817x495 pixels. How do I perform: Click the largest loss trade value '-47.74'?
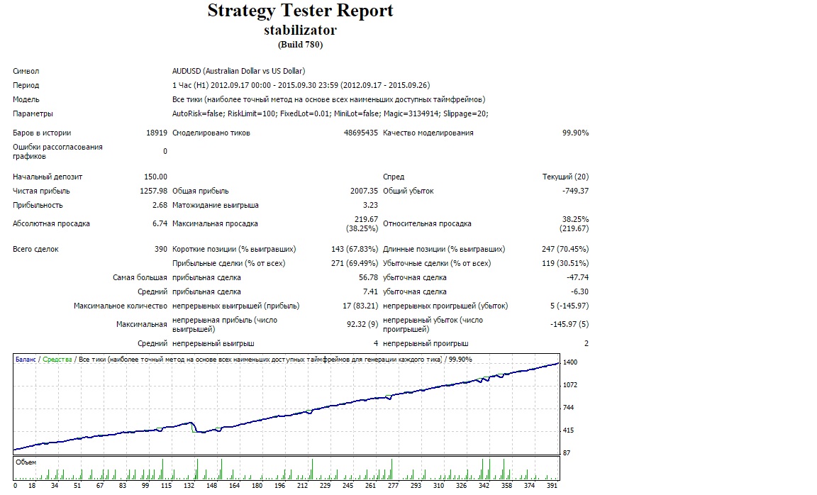pyautogui.click(x=578, y=278)
